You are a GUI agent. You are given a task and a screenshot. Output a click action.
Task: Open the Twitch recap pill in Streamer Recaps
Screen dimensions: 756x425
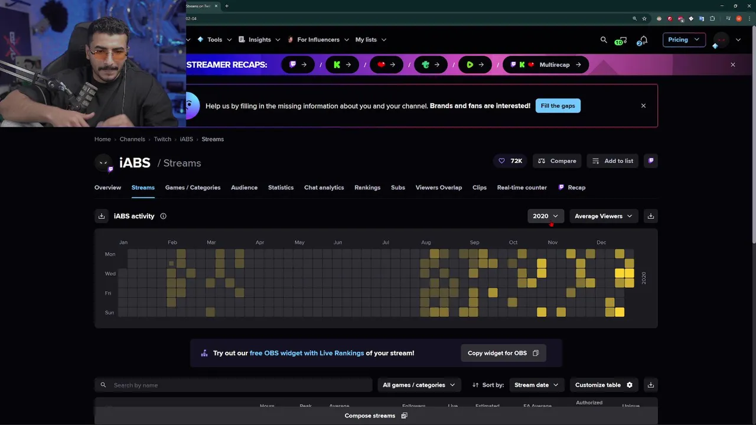(x=298, y=65)
